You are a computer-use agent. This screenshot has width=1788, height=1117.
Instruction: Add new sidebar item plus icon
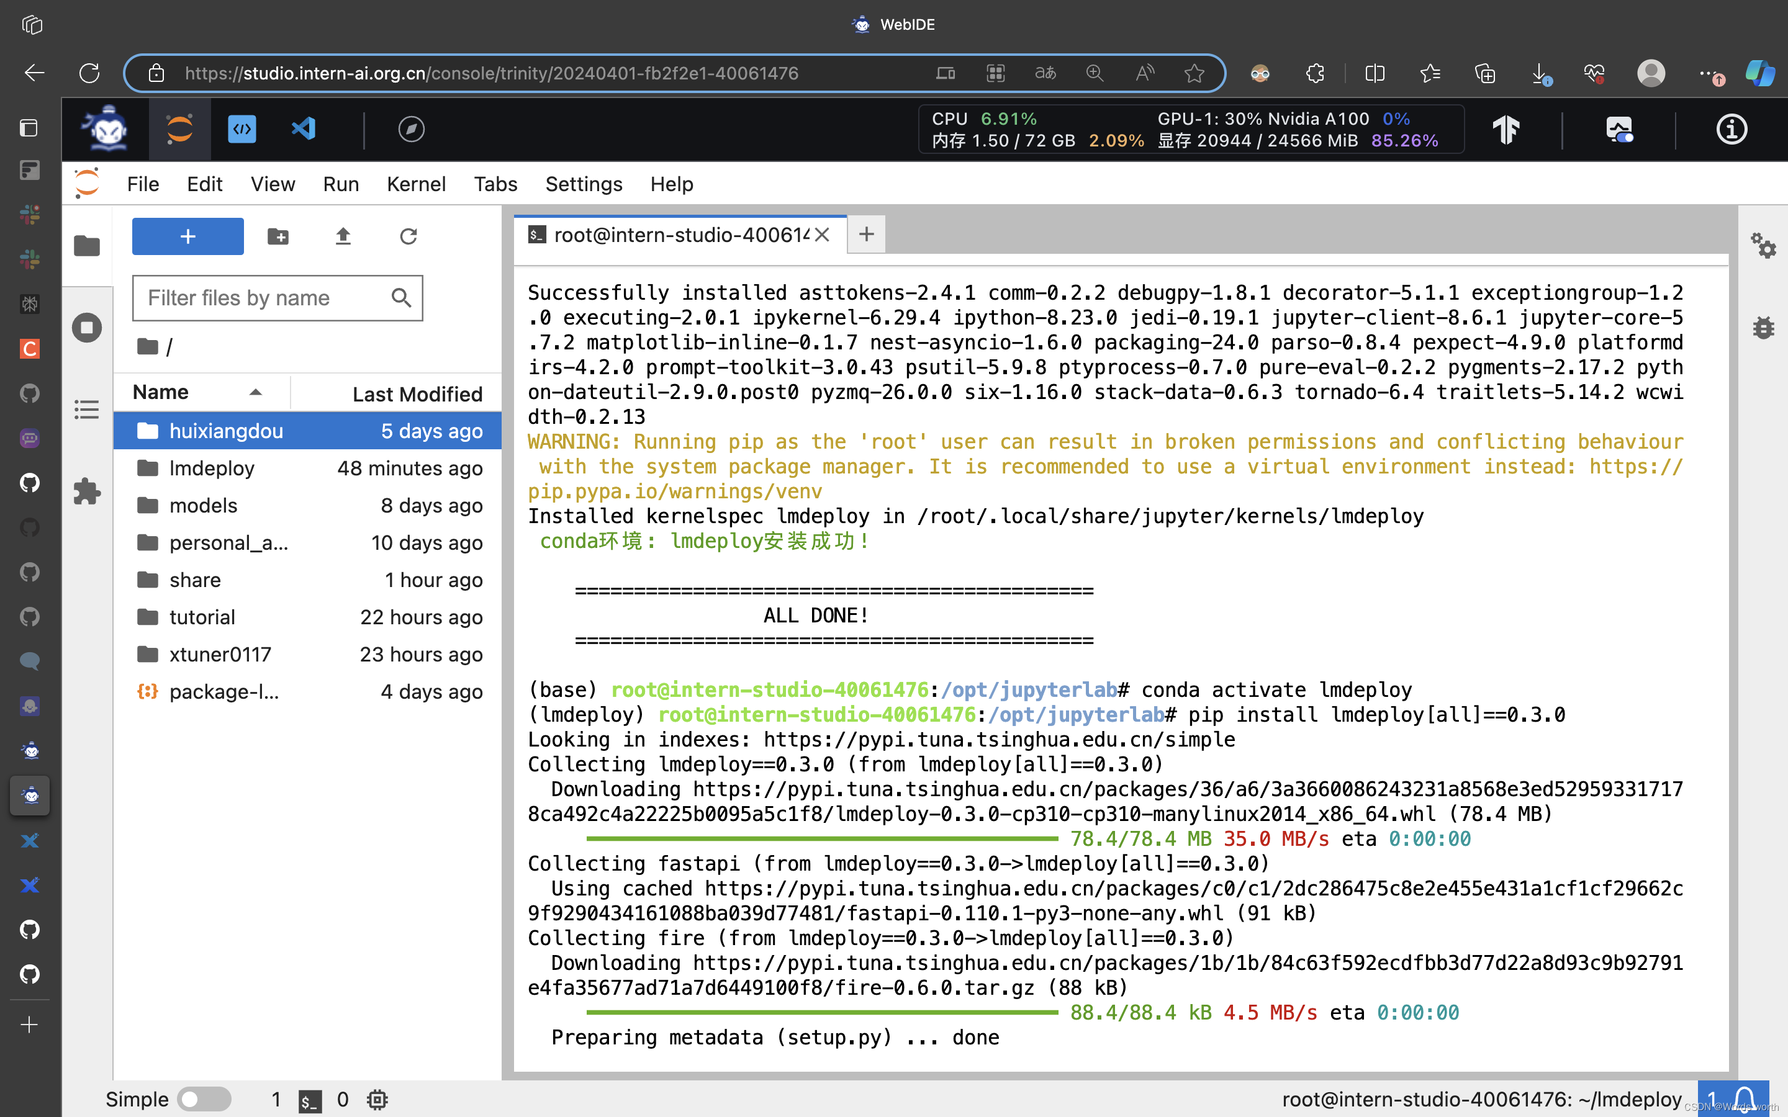[30, 1025]
